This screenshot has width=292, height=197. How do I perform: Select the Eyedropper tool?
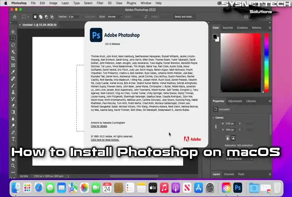pyautogui.click(x=13, y=72)
